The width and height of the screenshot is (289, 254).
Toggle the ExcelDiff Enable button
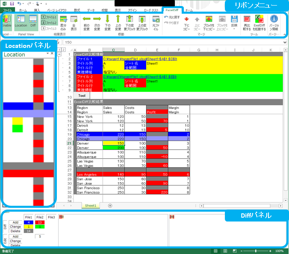(7, 23)
